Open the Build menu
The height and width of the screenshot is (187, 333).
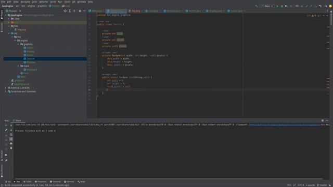(x=53, y=2)
